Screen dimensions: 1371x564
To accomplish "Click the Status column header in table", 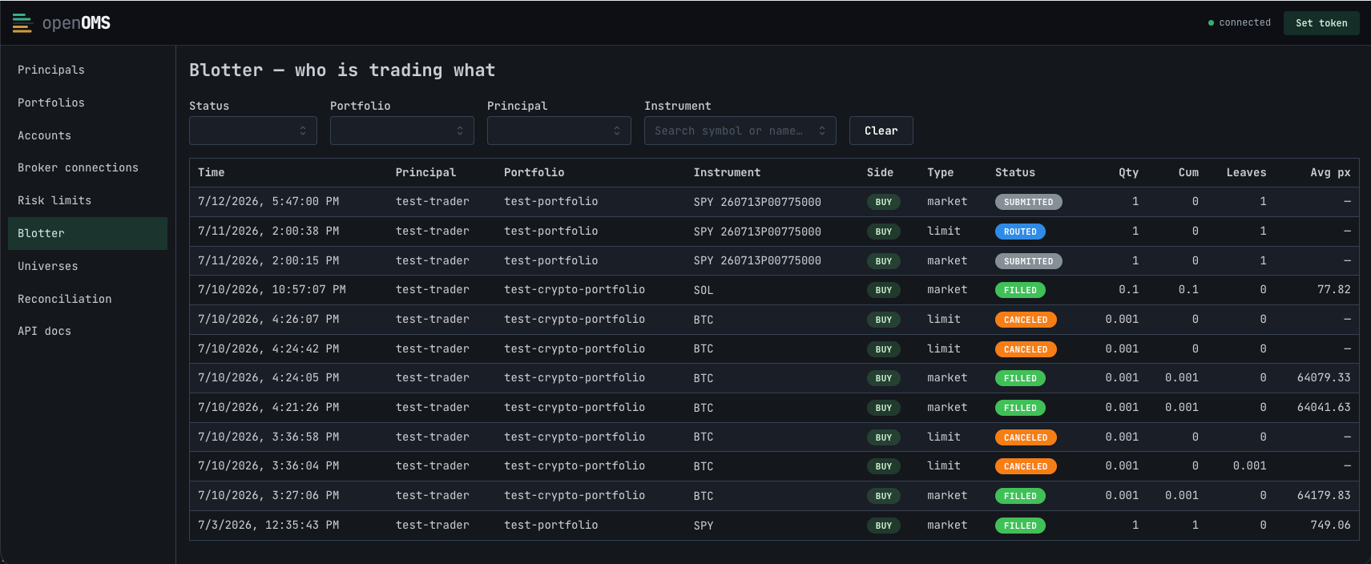I will pyautogui.click(x=1015, y=172).
